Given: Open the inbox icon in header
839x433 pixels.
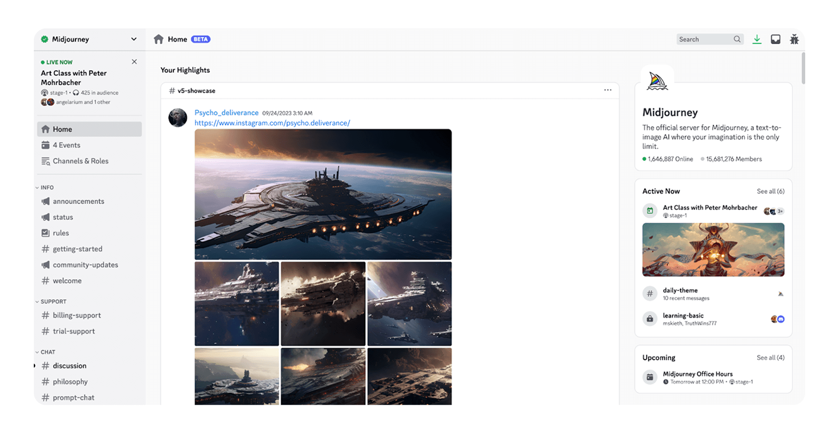Looking at the screenshot, I should pyautogui.click(x=775, y=39).
